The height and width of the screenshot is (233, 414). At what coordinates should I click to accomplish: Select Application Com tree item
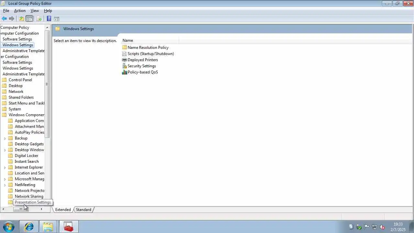(29, 121)
